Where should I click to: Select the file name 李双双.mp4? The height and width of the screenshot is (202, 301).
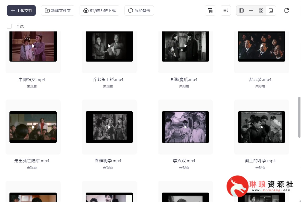point(184,161)
